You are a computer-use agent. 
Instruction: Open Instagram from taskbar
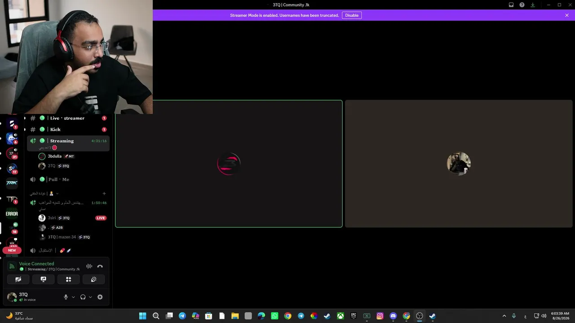(380, 316)
